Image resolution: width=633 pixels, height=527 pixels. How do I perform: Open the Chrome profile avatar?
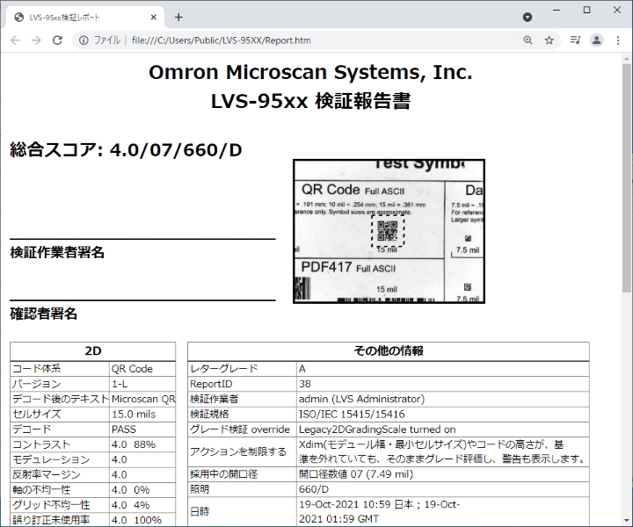597,40
